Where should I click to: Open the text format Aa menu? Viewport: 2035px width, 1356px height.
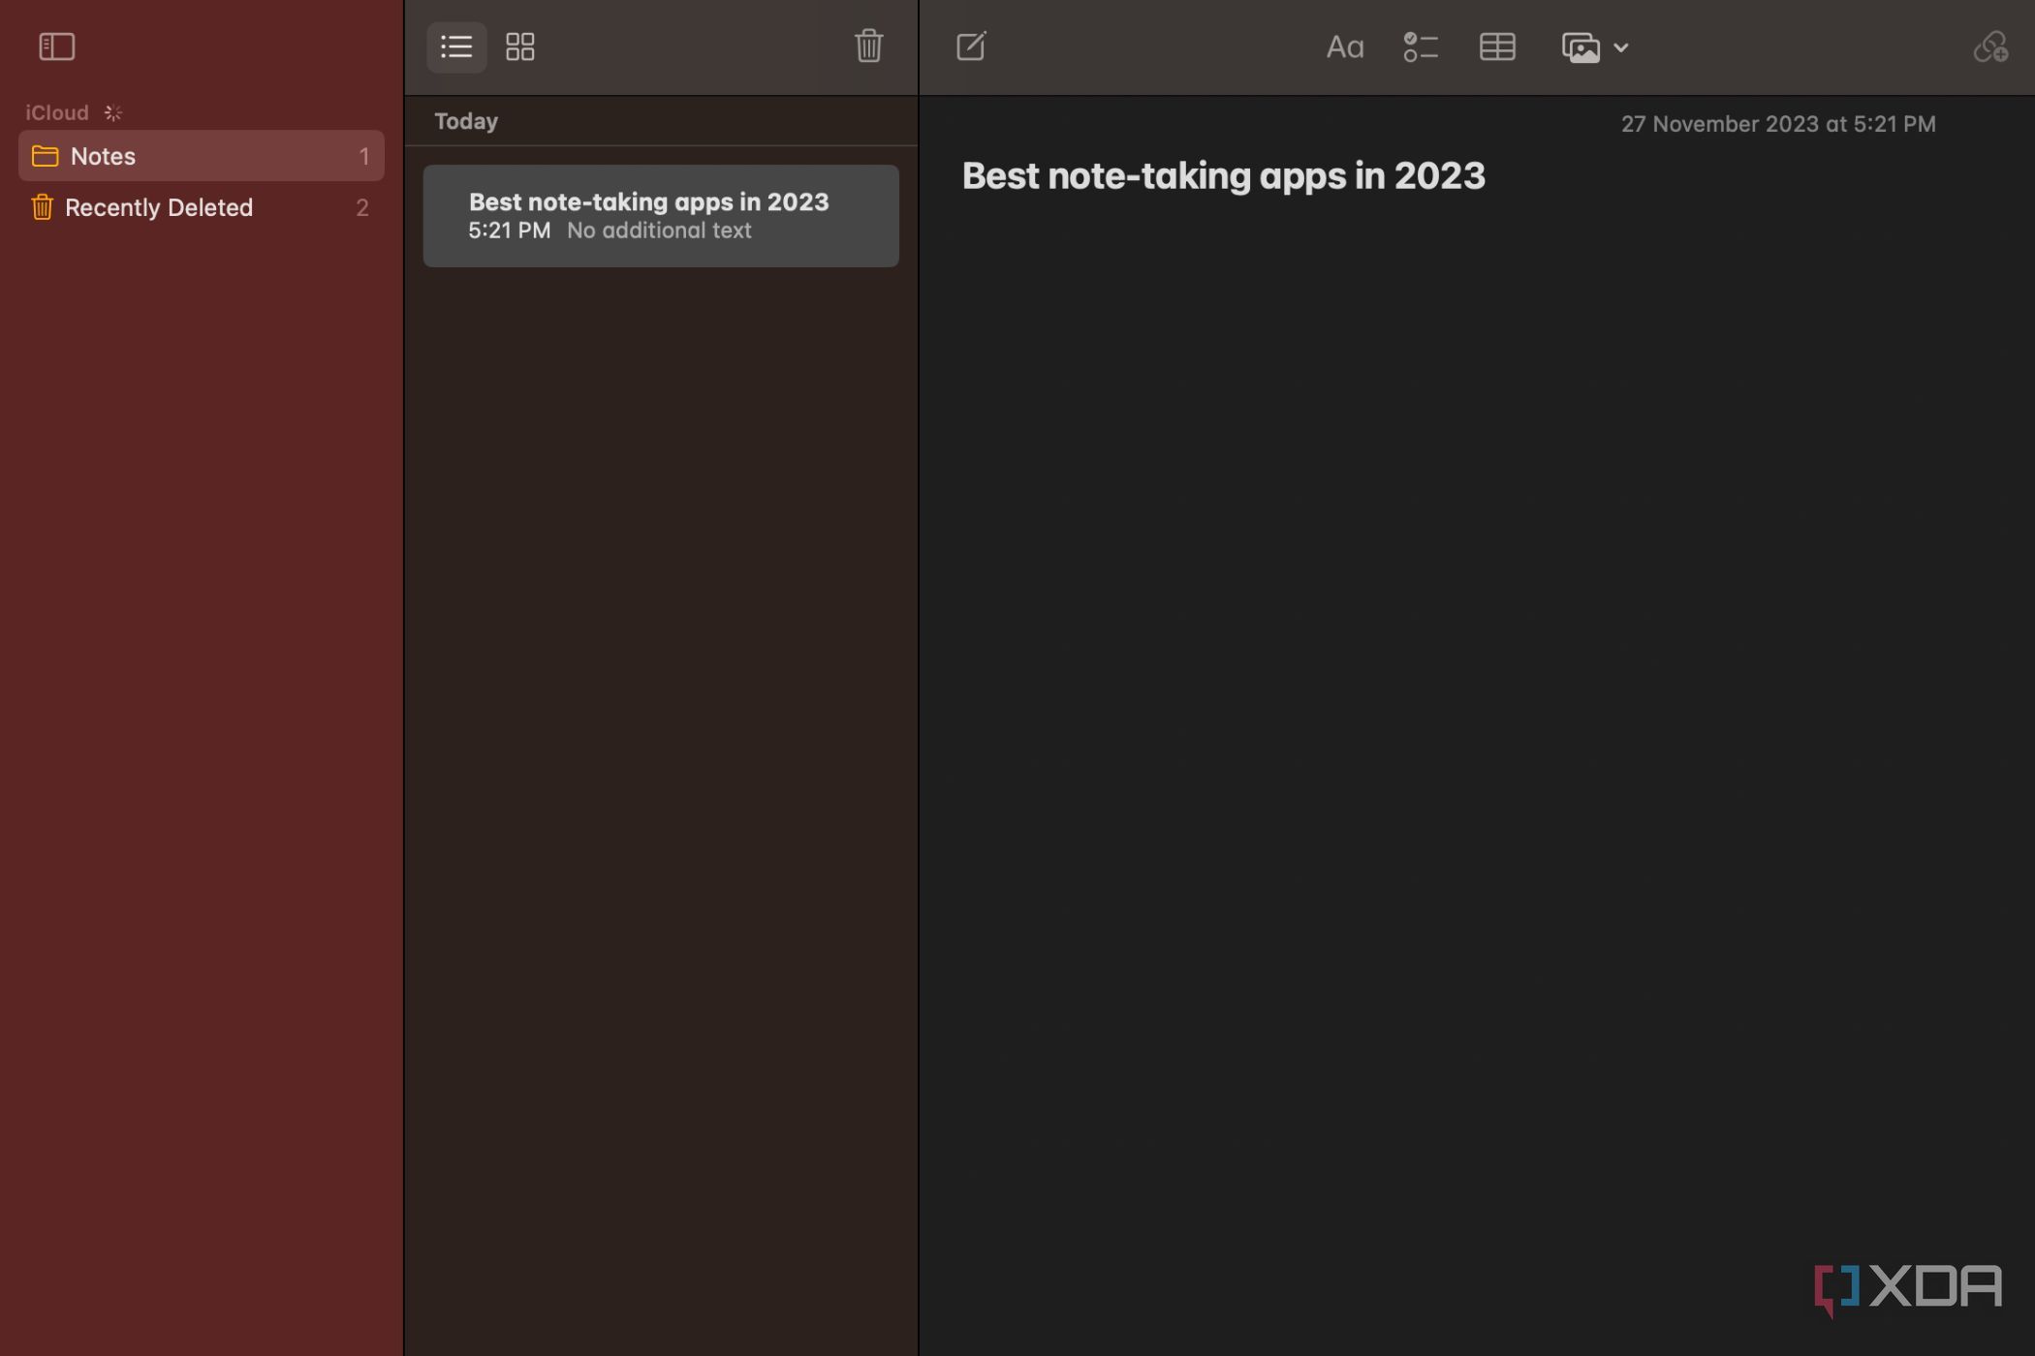[x=1344, y=46]
